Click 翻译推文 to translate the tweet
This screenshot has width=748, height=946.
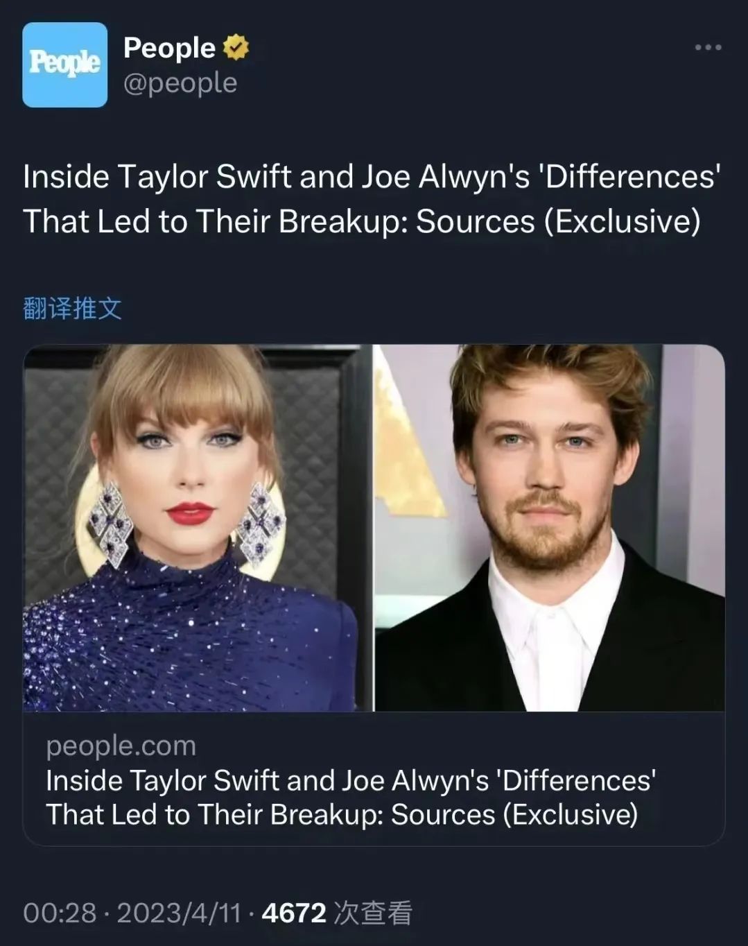point(72,308)
